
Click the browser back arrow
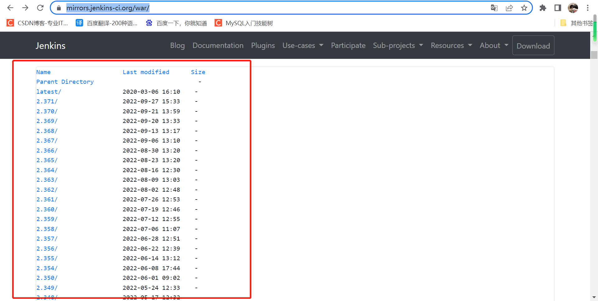10,8
